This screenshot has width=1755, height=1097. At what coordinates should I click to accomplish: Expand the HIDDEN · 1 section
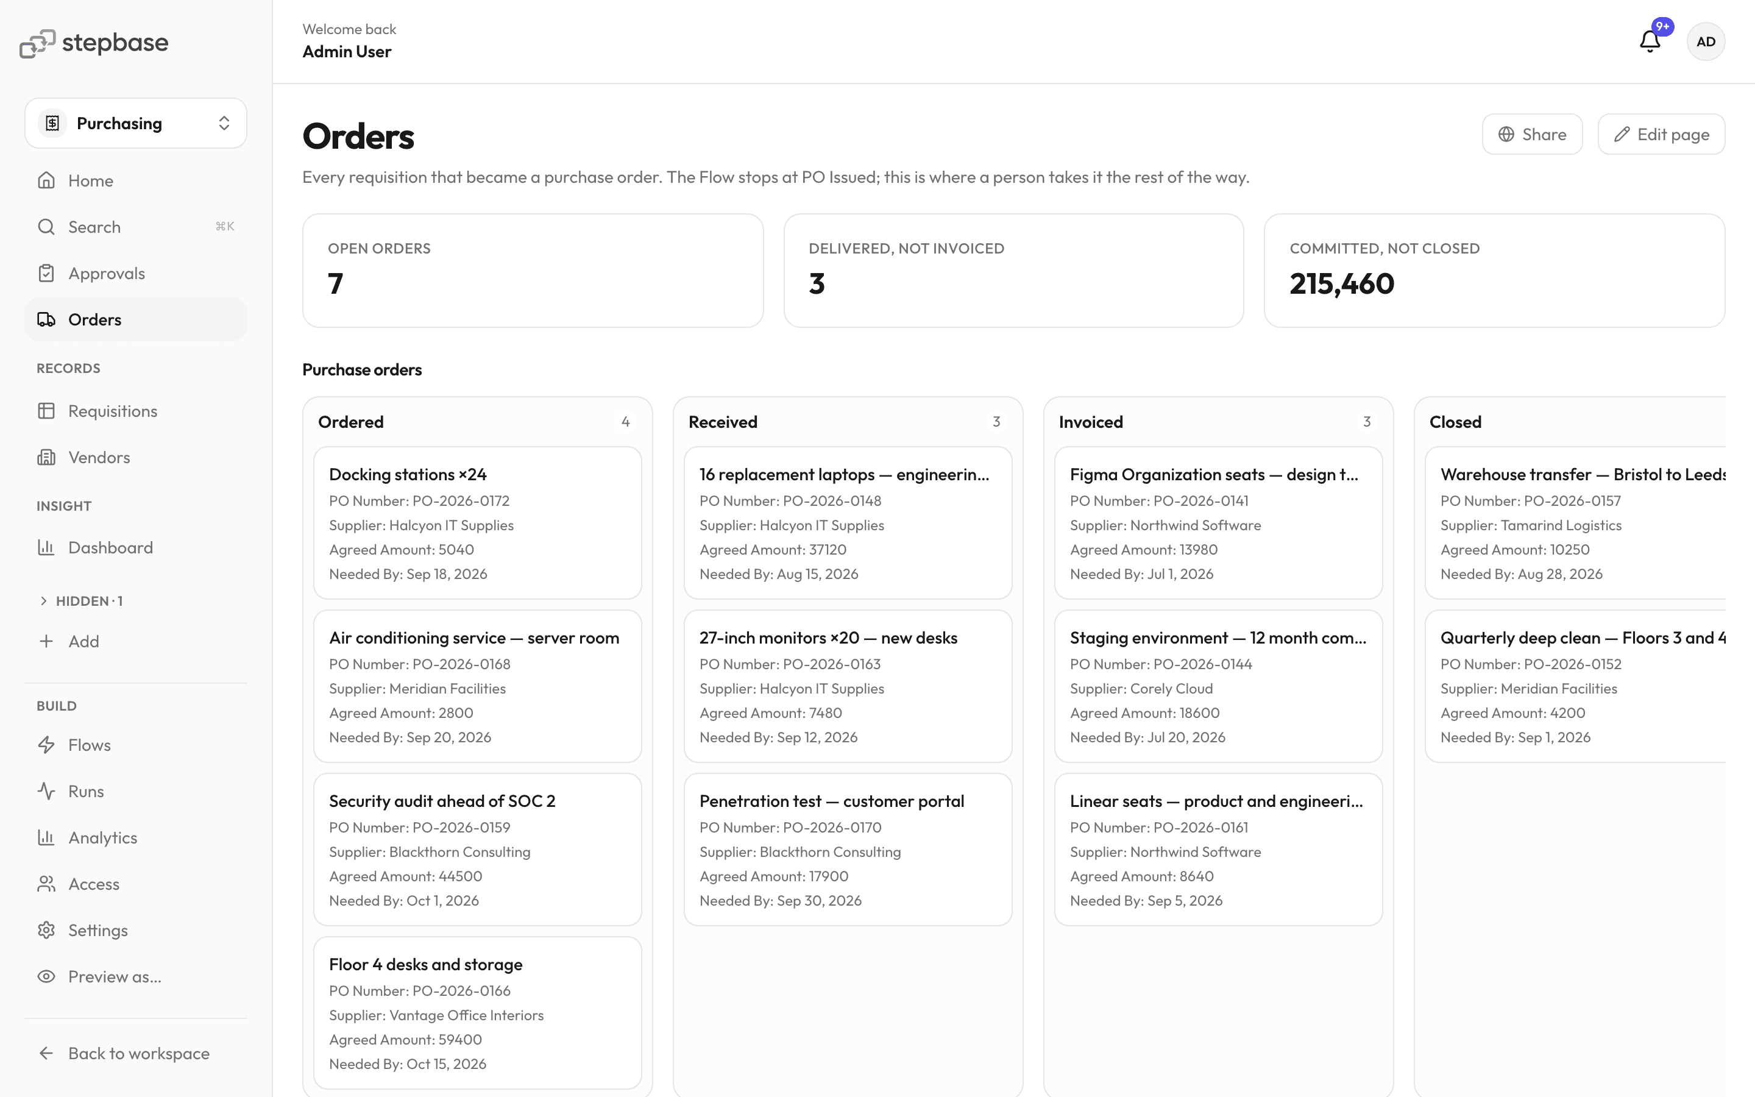tap(80, 601)
